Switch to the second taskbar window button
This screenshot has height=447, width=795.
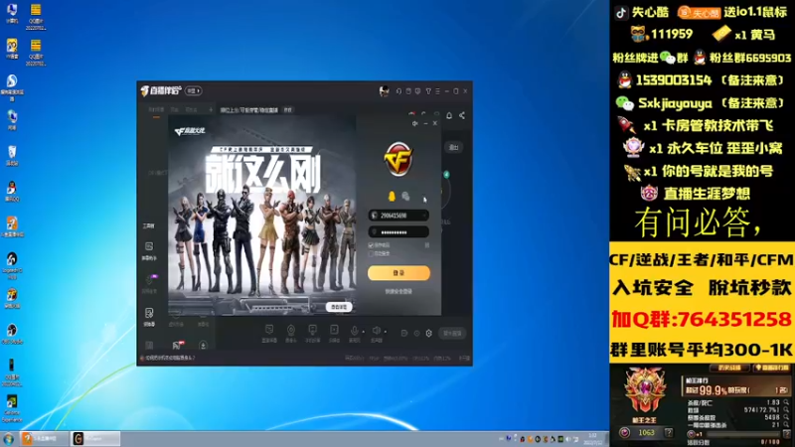[95, 438]
